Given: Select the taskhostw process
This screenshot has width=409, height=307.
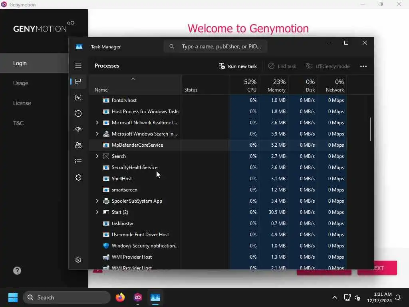Looking at the screenshot, I should point(218,223).
